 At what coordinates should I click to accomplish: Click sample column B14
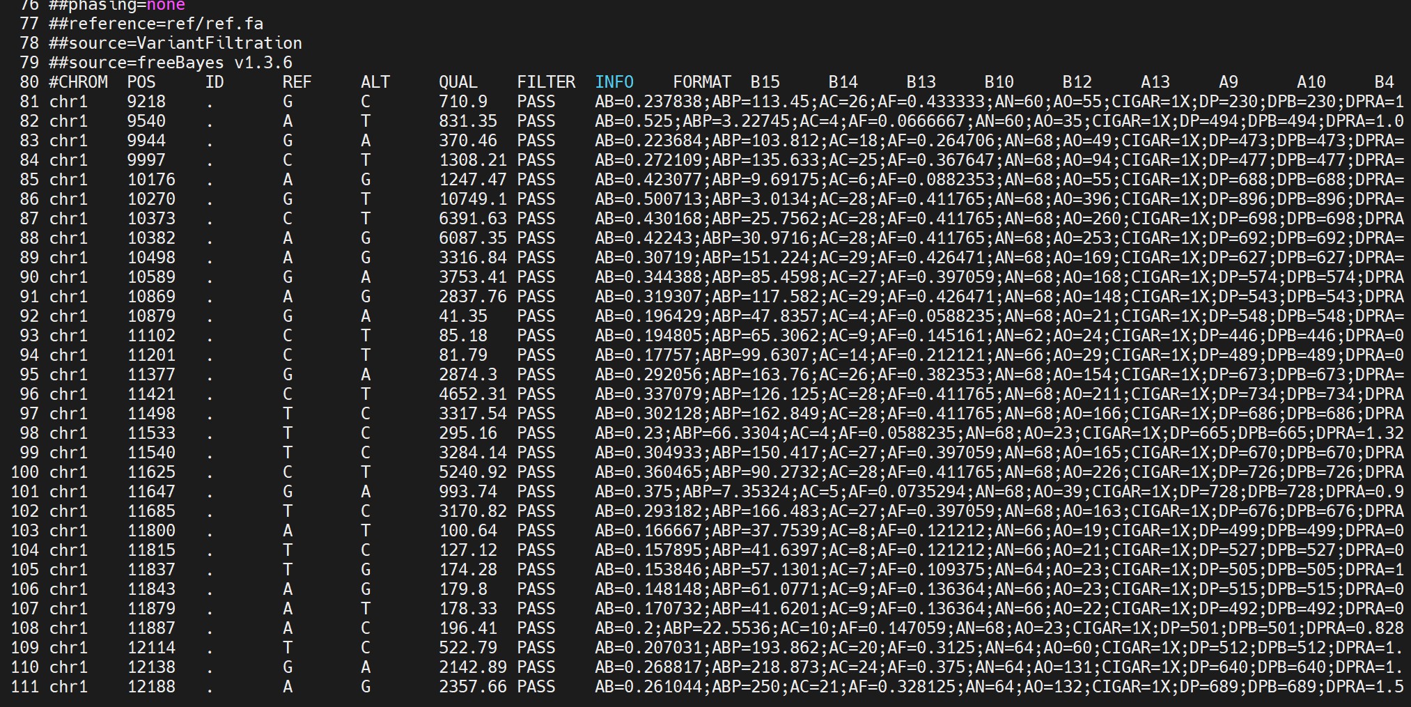843,82
